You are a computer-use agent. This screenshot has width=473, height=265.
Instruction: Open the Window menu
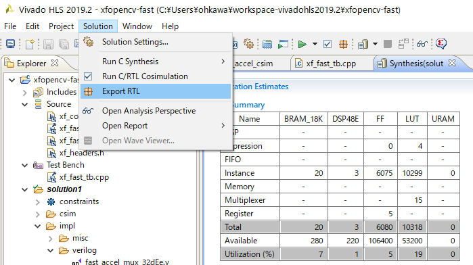click(137, 26)
